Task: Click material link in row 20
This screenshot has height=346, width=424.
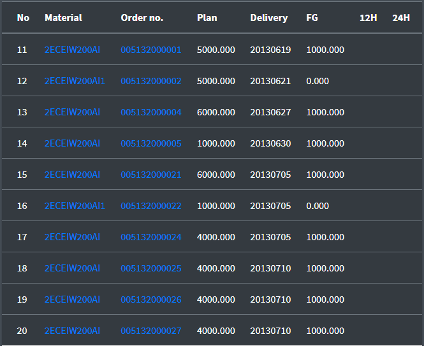Action: pos(72,331)
